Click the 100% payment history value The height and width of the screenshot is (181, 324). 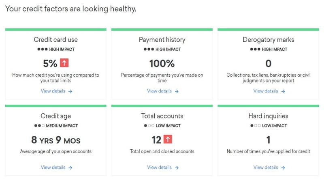[162, 64]
